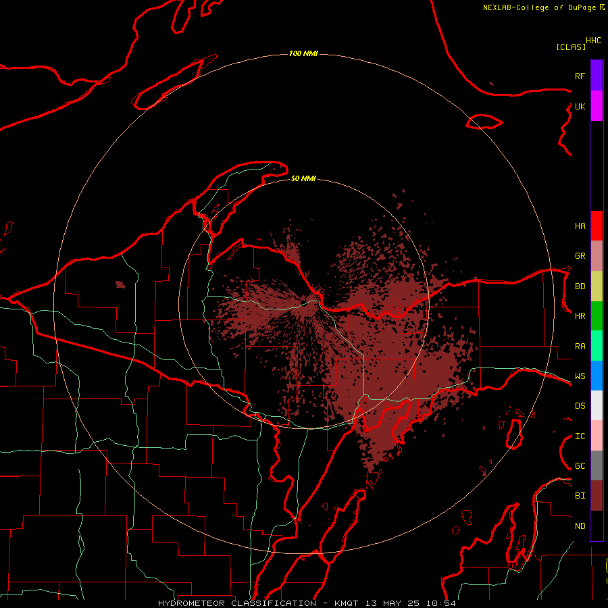Click the HYDROMETEOR CLASSIFICATION title text
Screen dimensions: 608x608
click(237, 603)
